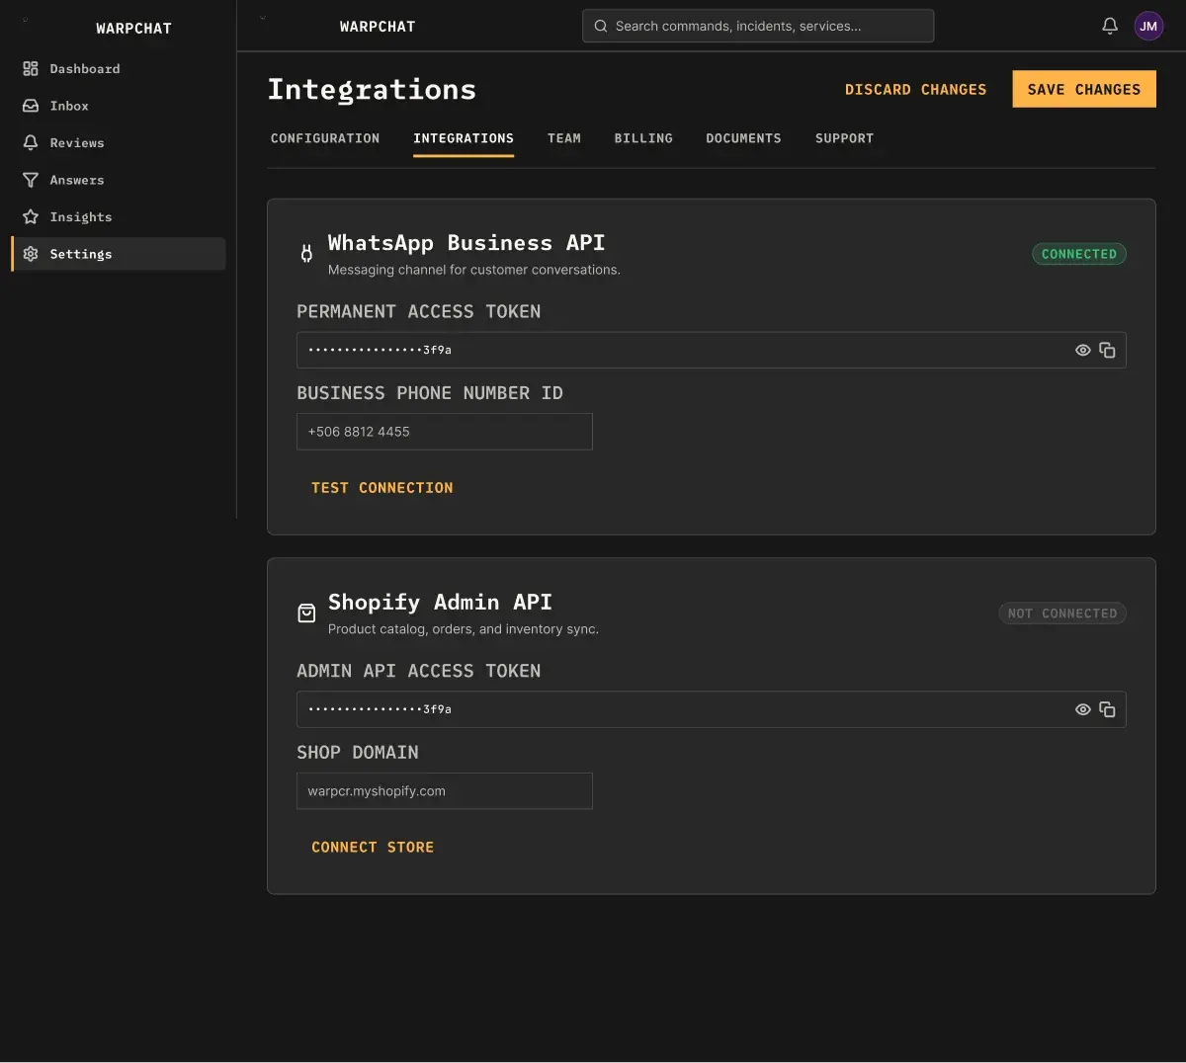Click the PERMANENT ACCESS TOKEN label
Image resolution: width=1186 pixels, height=1063 pixels.
coord(419,312)
